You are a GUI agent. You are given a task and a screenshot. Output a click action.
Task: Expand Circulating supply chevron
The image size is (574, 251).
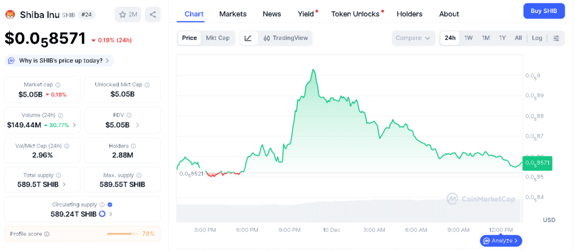click(x=110, y=214)
